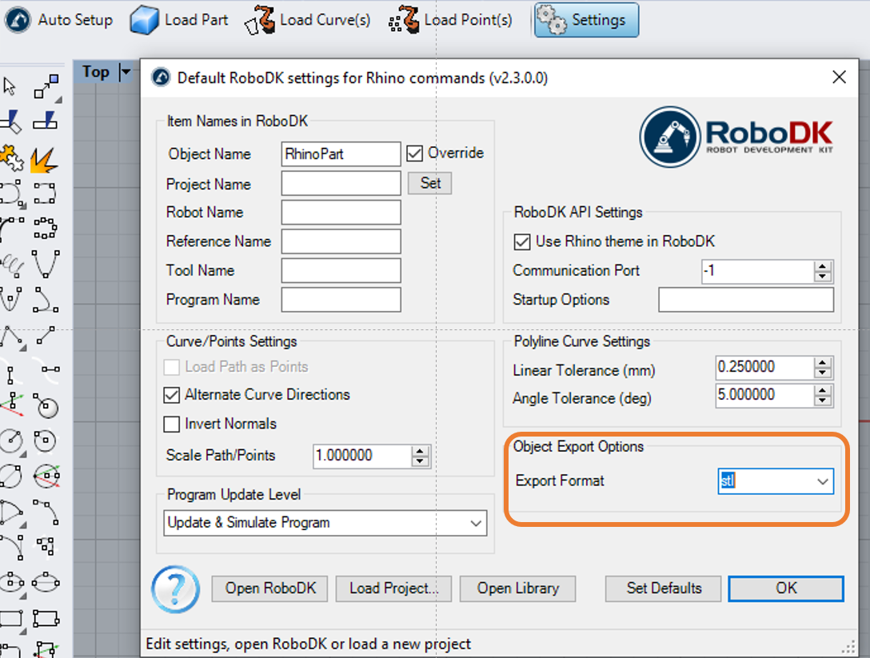Click the Open Library button
Image resolution: width=870 pixels, height=658 pixels.
click(517, 588)
